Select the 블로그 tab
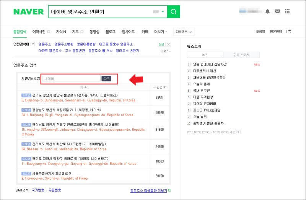 [x=111, y=32]
